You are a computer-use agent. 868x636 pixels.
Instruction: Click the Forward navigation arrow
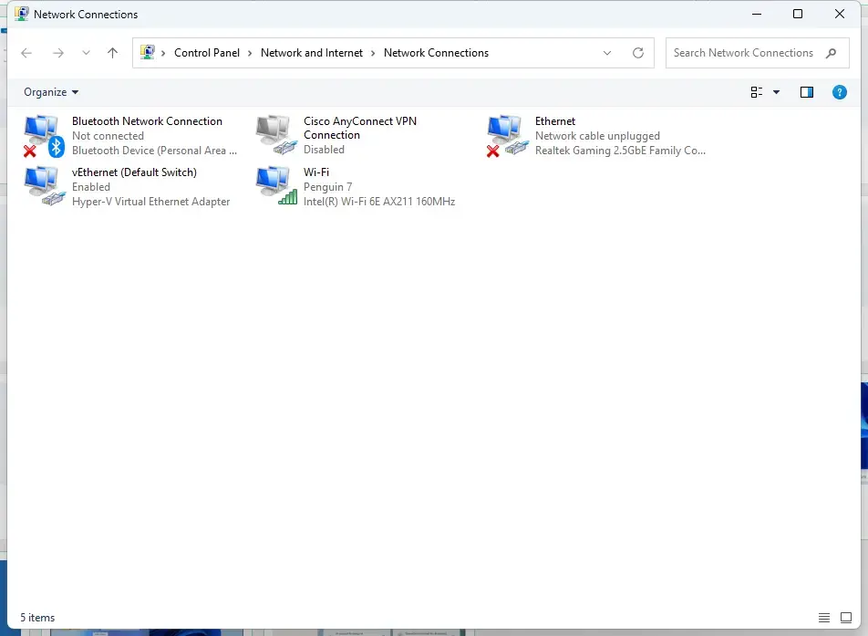pos(58,53)
